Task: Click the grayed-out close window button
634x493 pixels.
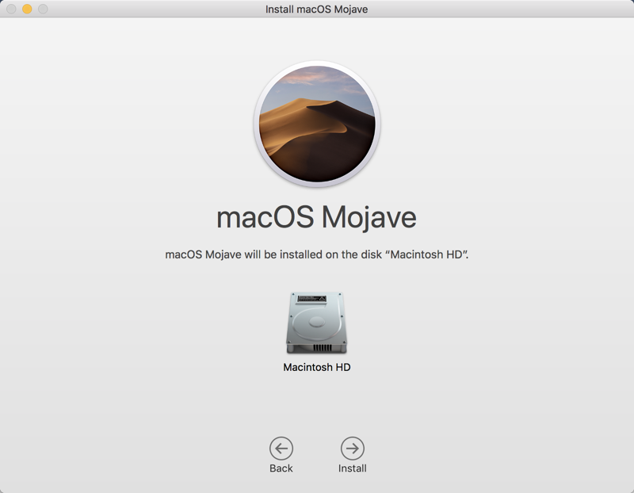Action: pos(11,10)
